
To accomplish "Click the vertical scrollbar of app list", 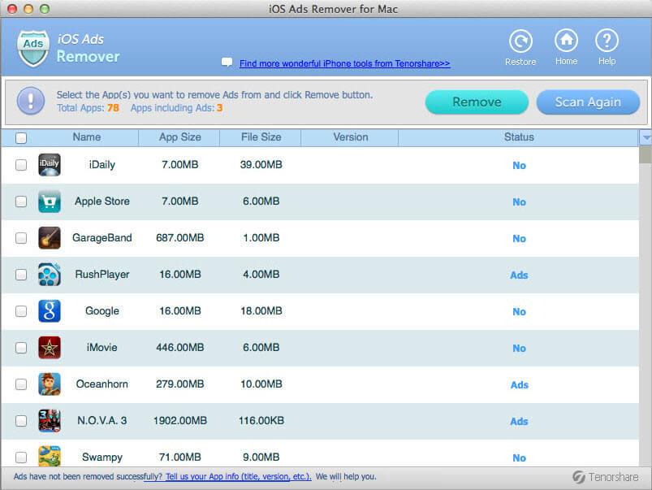I will tap(646, 309).
